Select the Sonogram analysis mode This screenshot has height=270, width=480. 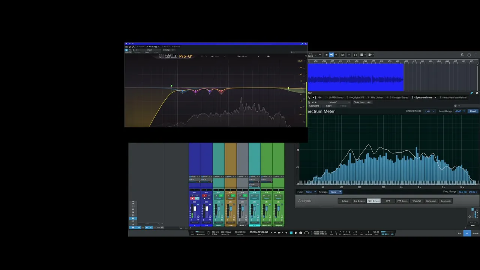[431, 201]
